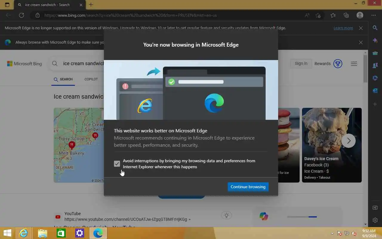Uncheck the bring browsing data checkbox
The image size is (382, 239).
tap(117, 164)
